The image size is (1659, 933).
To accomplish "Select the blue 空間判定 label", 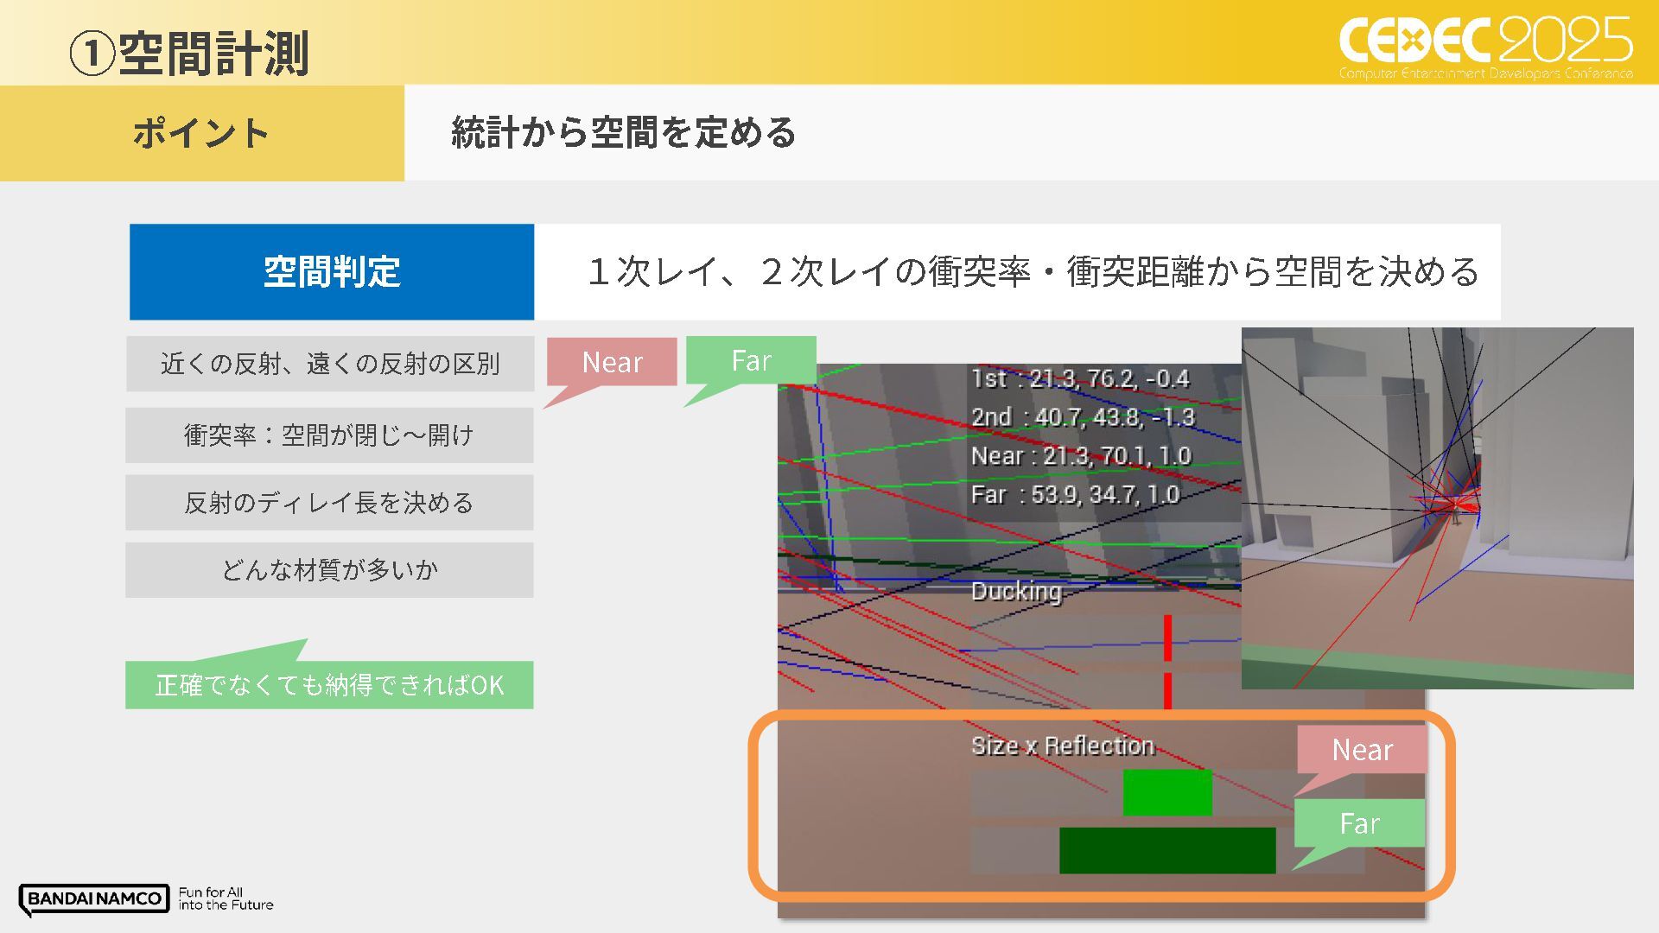I will tap(332, 272).
